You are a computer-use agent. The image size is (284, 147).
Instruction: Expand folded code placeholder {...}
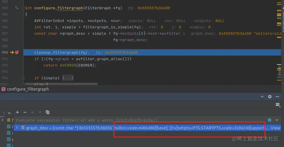coord(68,78)
